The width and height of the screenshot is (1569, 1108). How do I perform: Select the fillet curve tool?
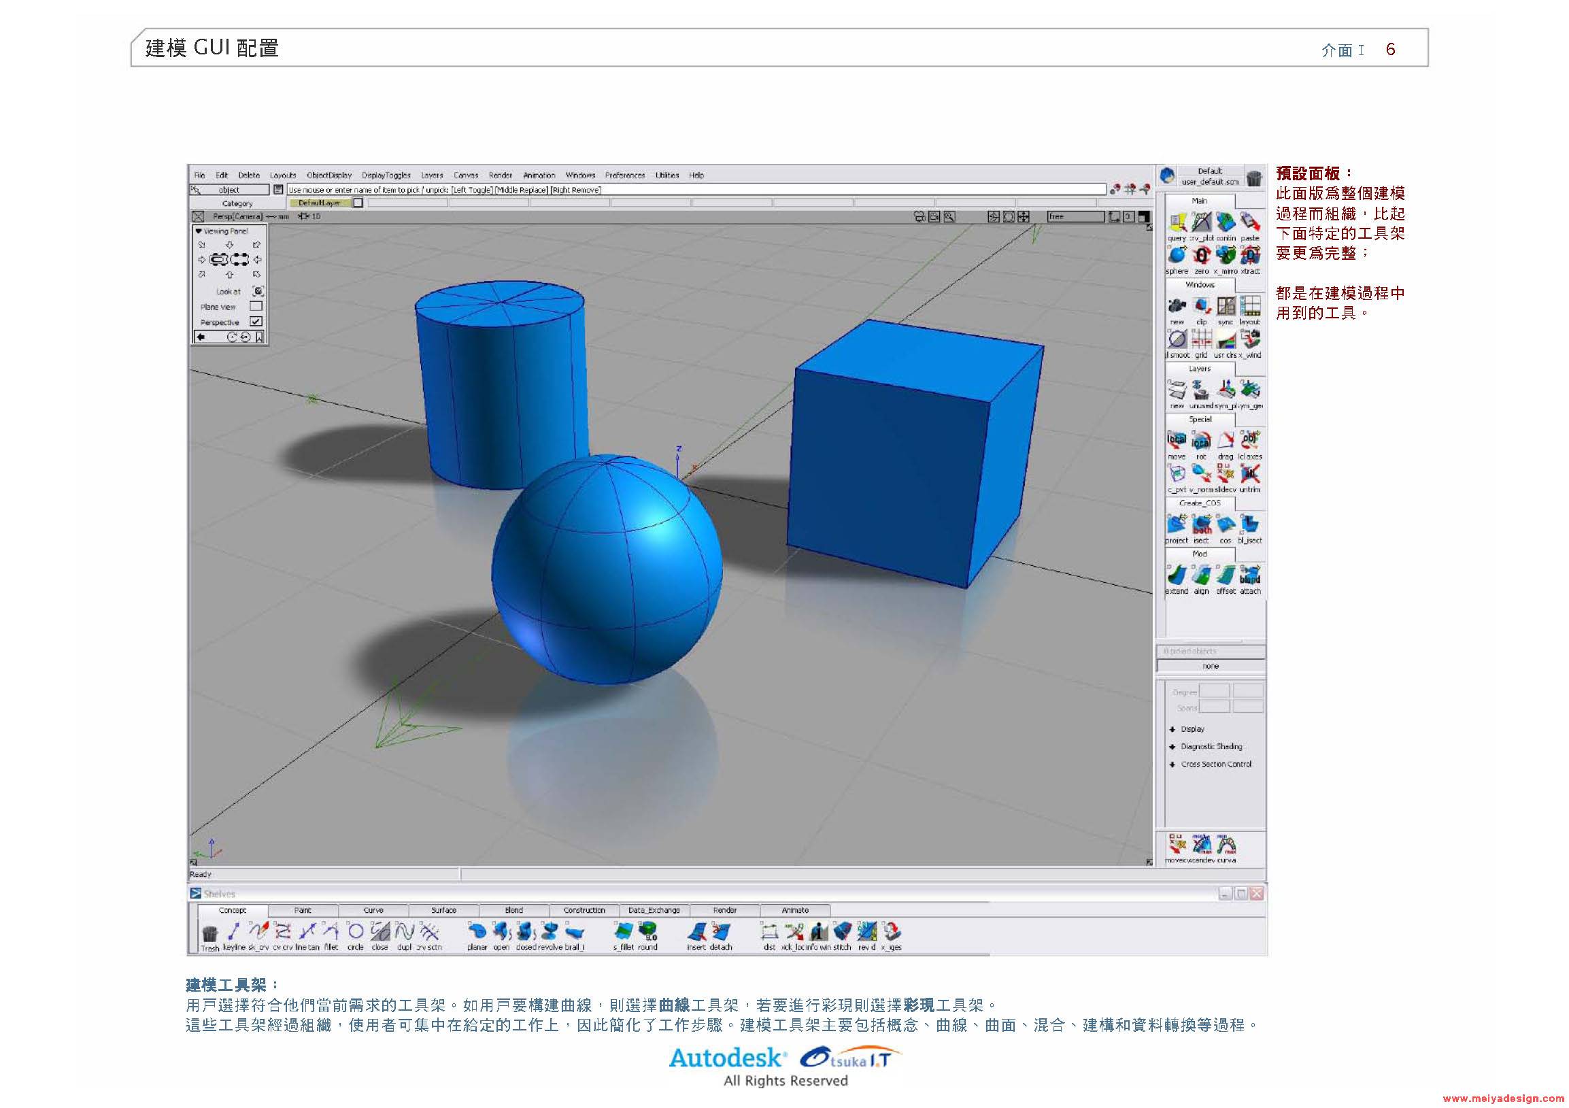(x=331, y=931)
